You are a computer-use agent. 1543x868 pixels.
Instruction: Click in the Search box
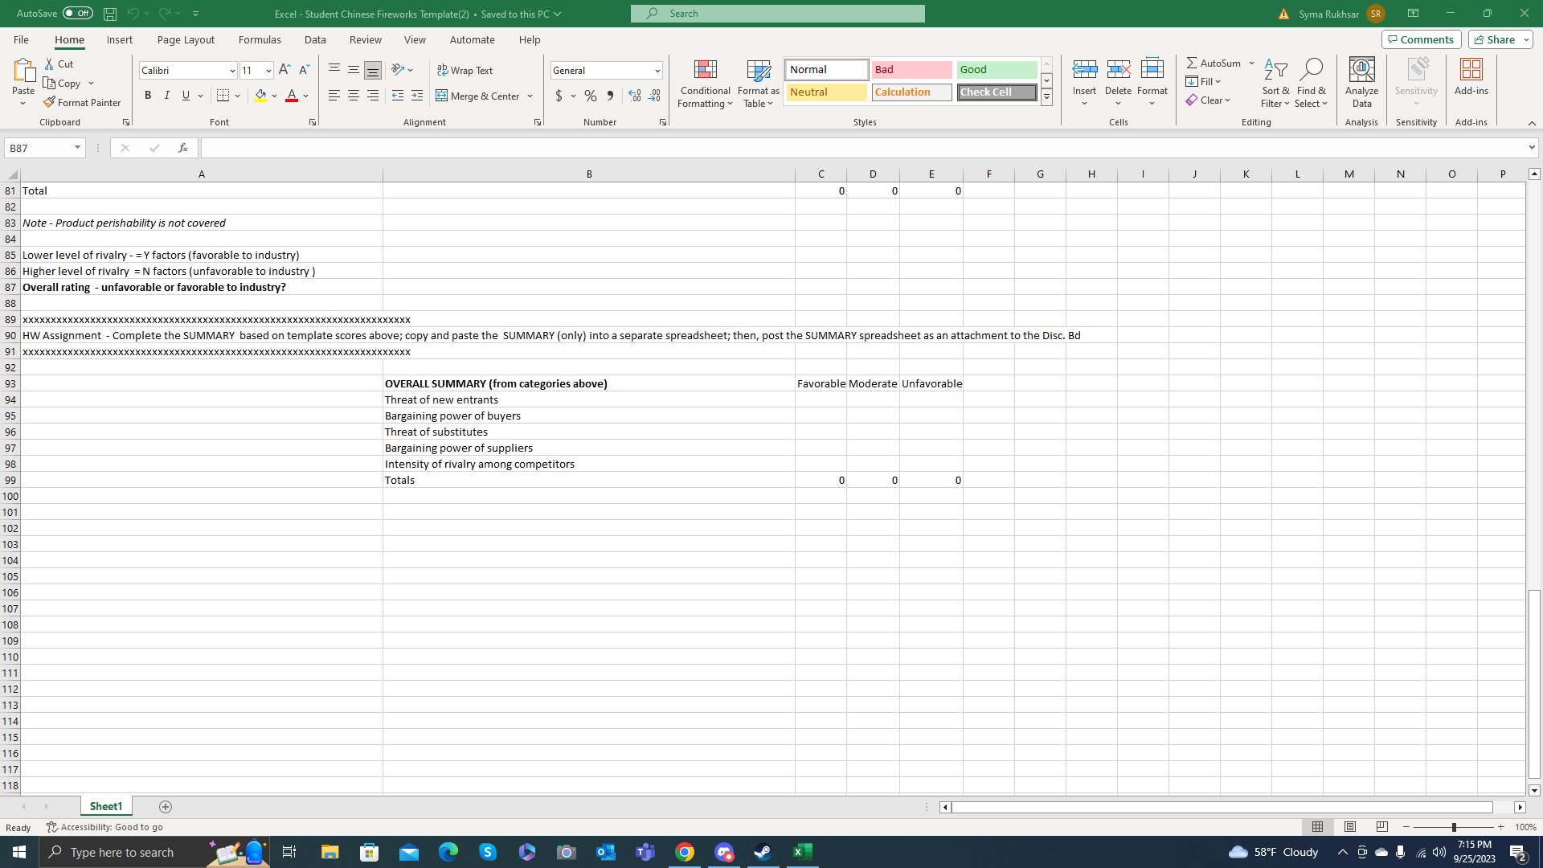pyautogui.click(x=777, y=14)
